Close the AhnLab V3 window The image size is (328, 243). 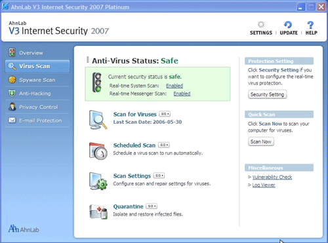321,7
